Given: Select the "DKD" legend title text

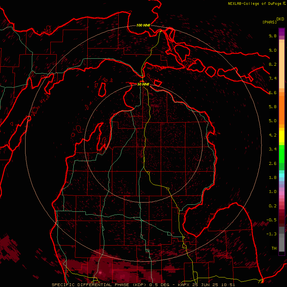Looking at the screenshot, I should click(280, 19).
